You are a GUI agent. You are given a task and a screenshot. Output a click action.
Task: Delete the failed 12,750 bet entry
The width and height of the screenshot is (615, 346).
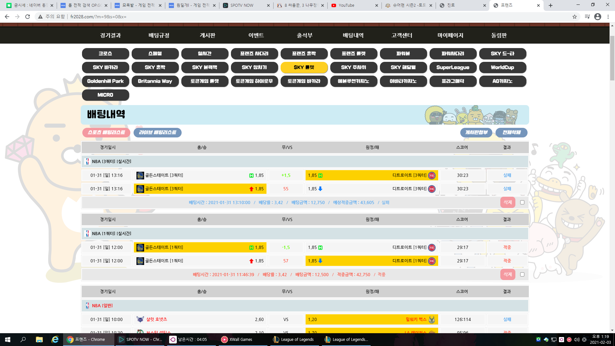tap(508, 202)
